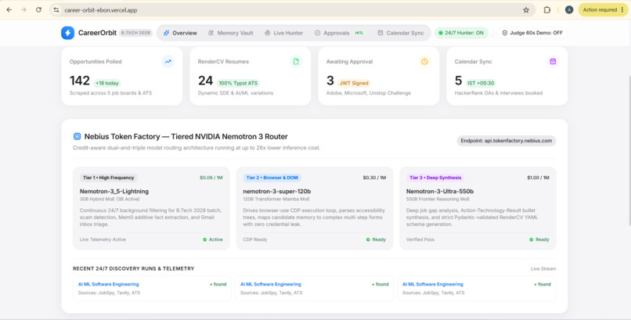Click the $1.00 / 1M price
Viewport: 631px width, 320px height.
coord(538,178)
